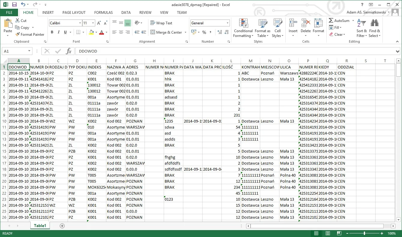Toggle Center alignment
Viewport: 402px width, 237px height.
point(121,32)
